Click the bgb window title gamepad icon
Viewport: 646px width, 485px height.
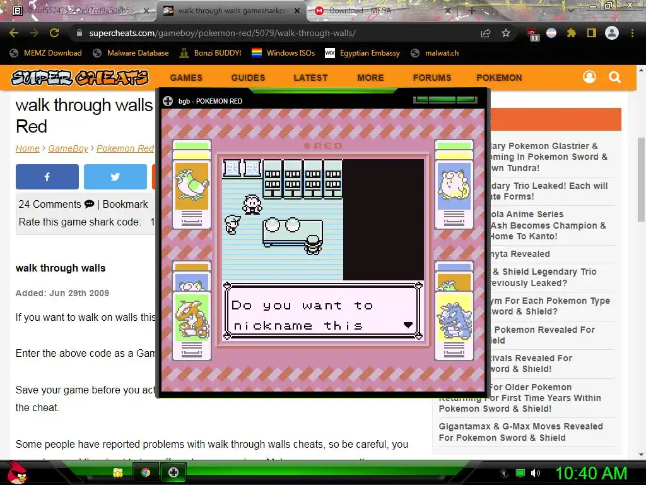168,101
